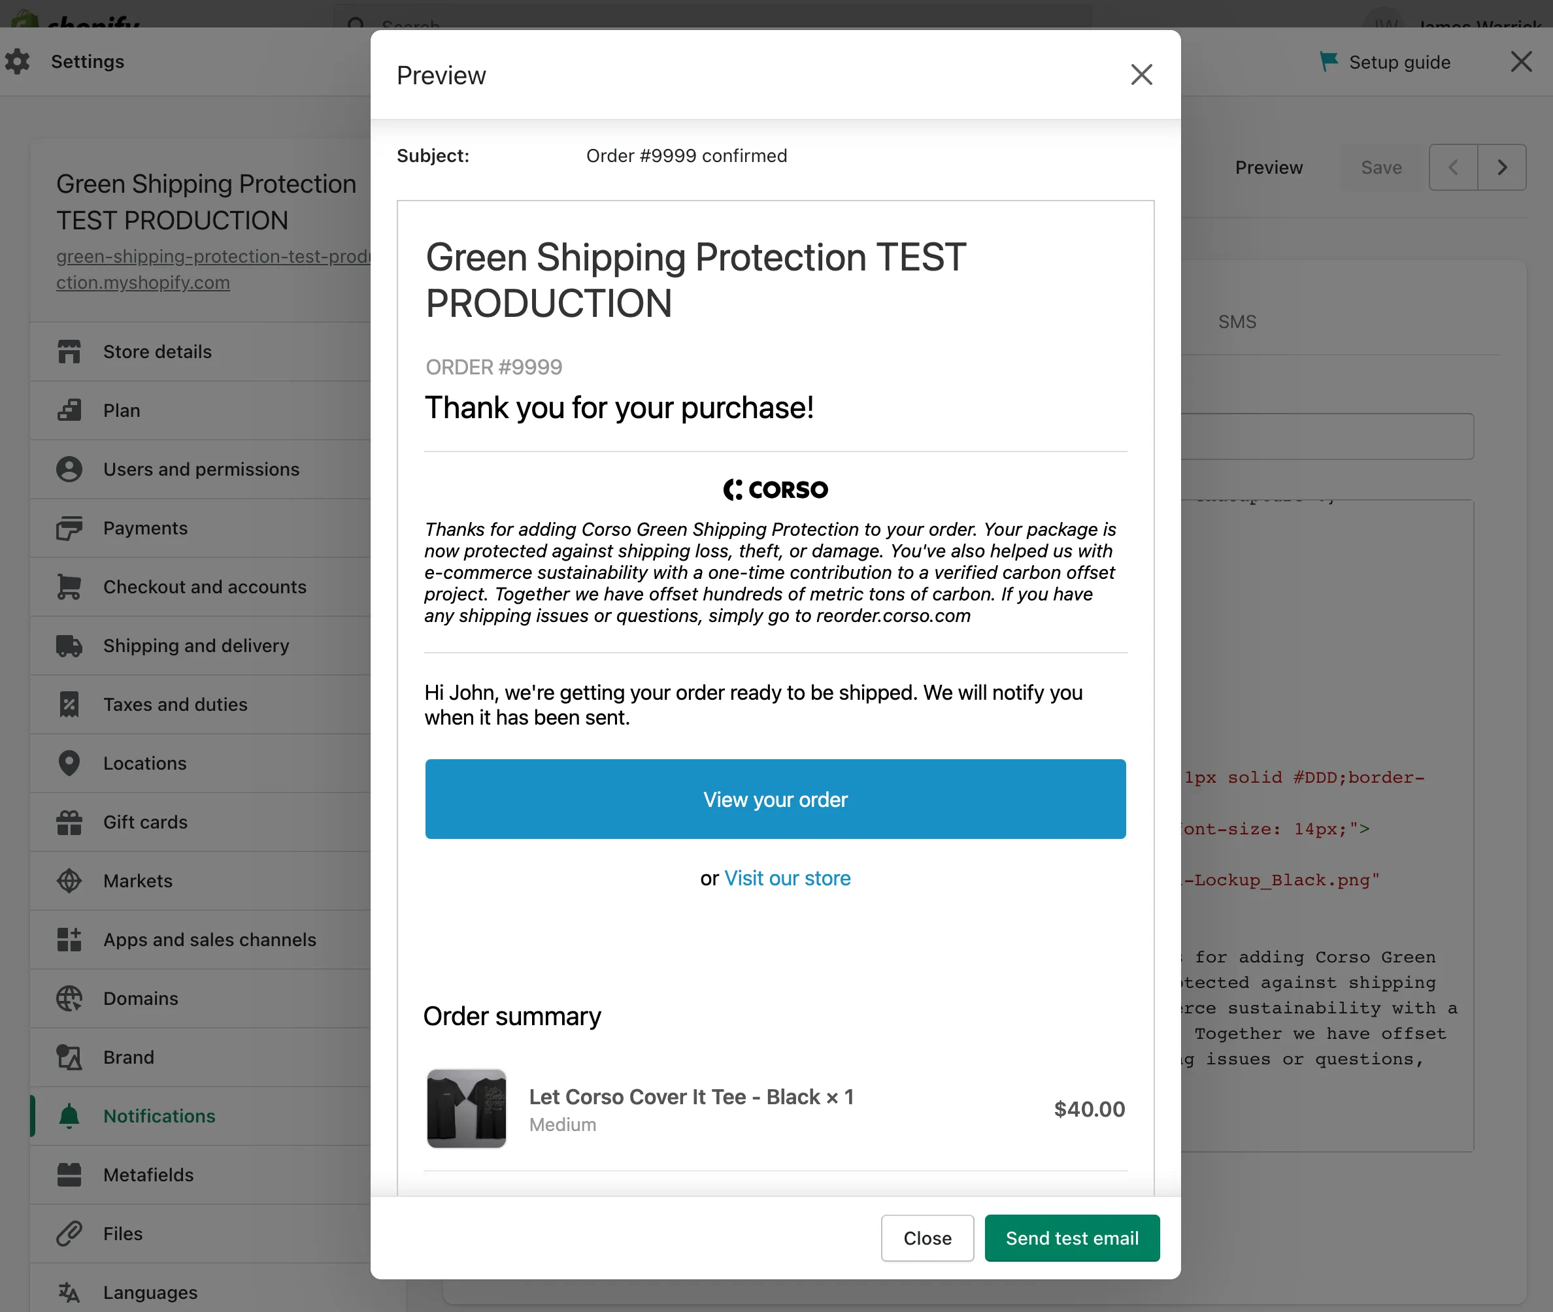The image size is (1553, 1312).
Task: Select the Notifications bell icon
Action: pyautogui.click(x=69, y=1115)
